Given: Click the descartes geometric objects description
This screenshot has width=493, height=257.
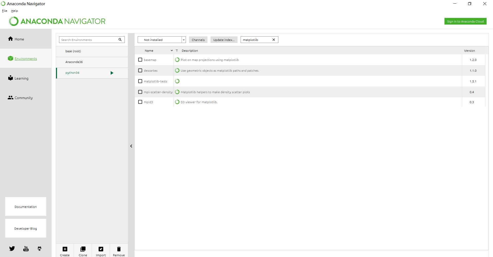Looking at the screenshot, I should point(220,71).
